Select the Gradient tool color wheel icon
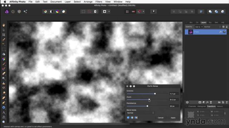This screenshot has width=229, height=128. (4, 59)
